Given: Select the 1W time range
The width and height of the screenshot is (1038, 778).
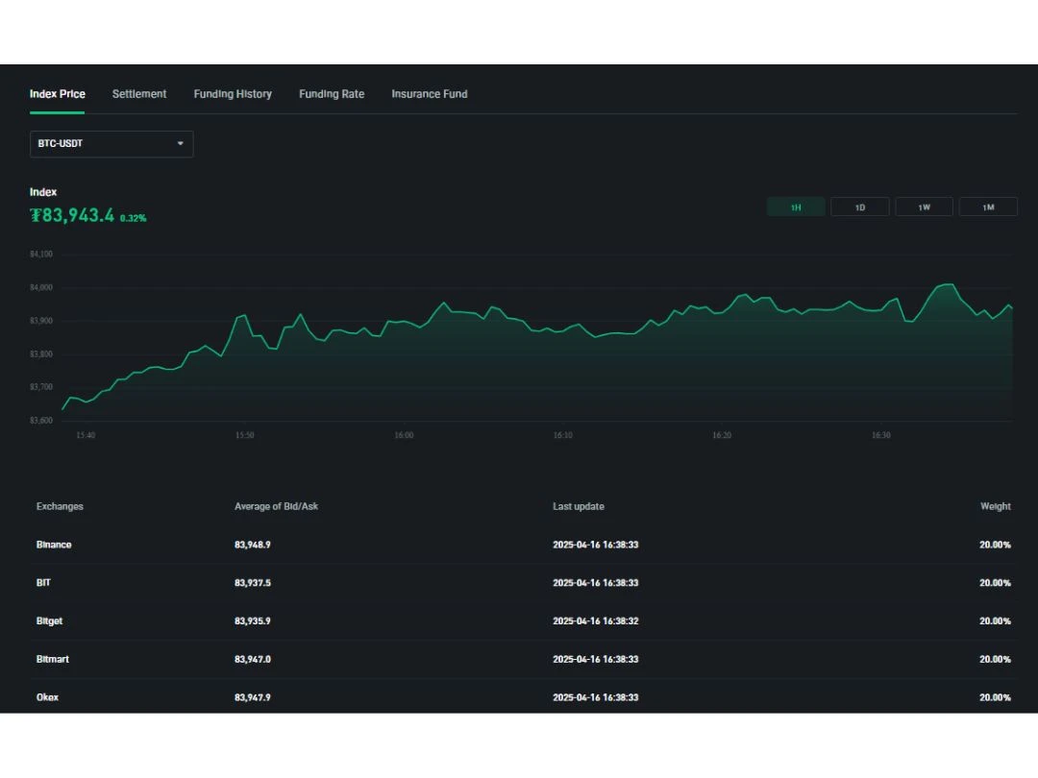Looking at the screenshot, I should (x=924, y=206).
